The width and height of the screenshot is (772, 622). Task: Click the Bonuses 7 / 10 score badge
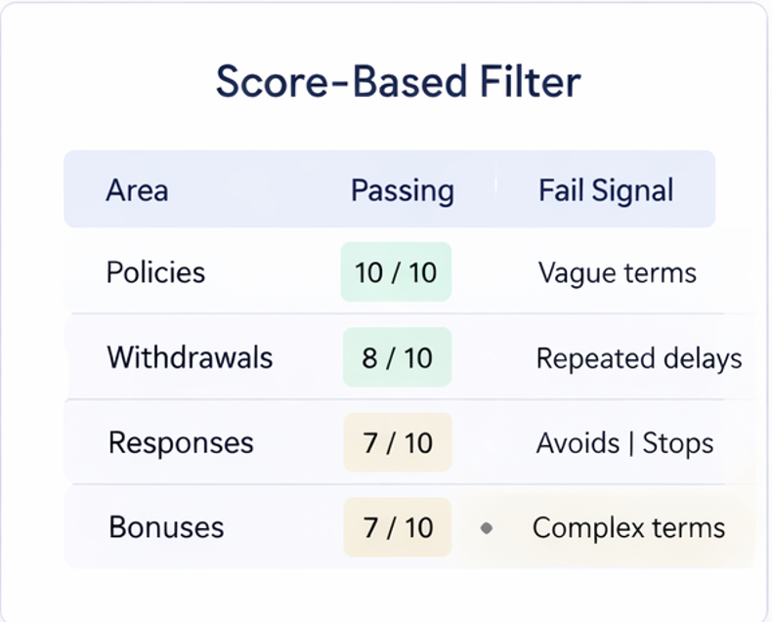click(x=397, y=527)
